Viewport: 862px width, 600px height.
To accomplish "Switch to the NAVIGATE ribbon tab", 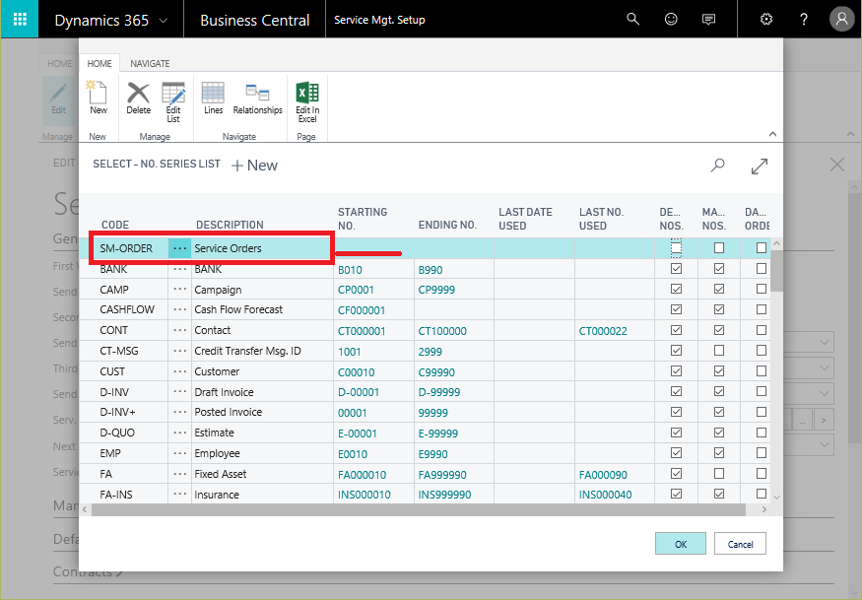I will click(150, 64).
